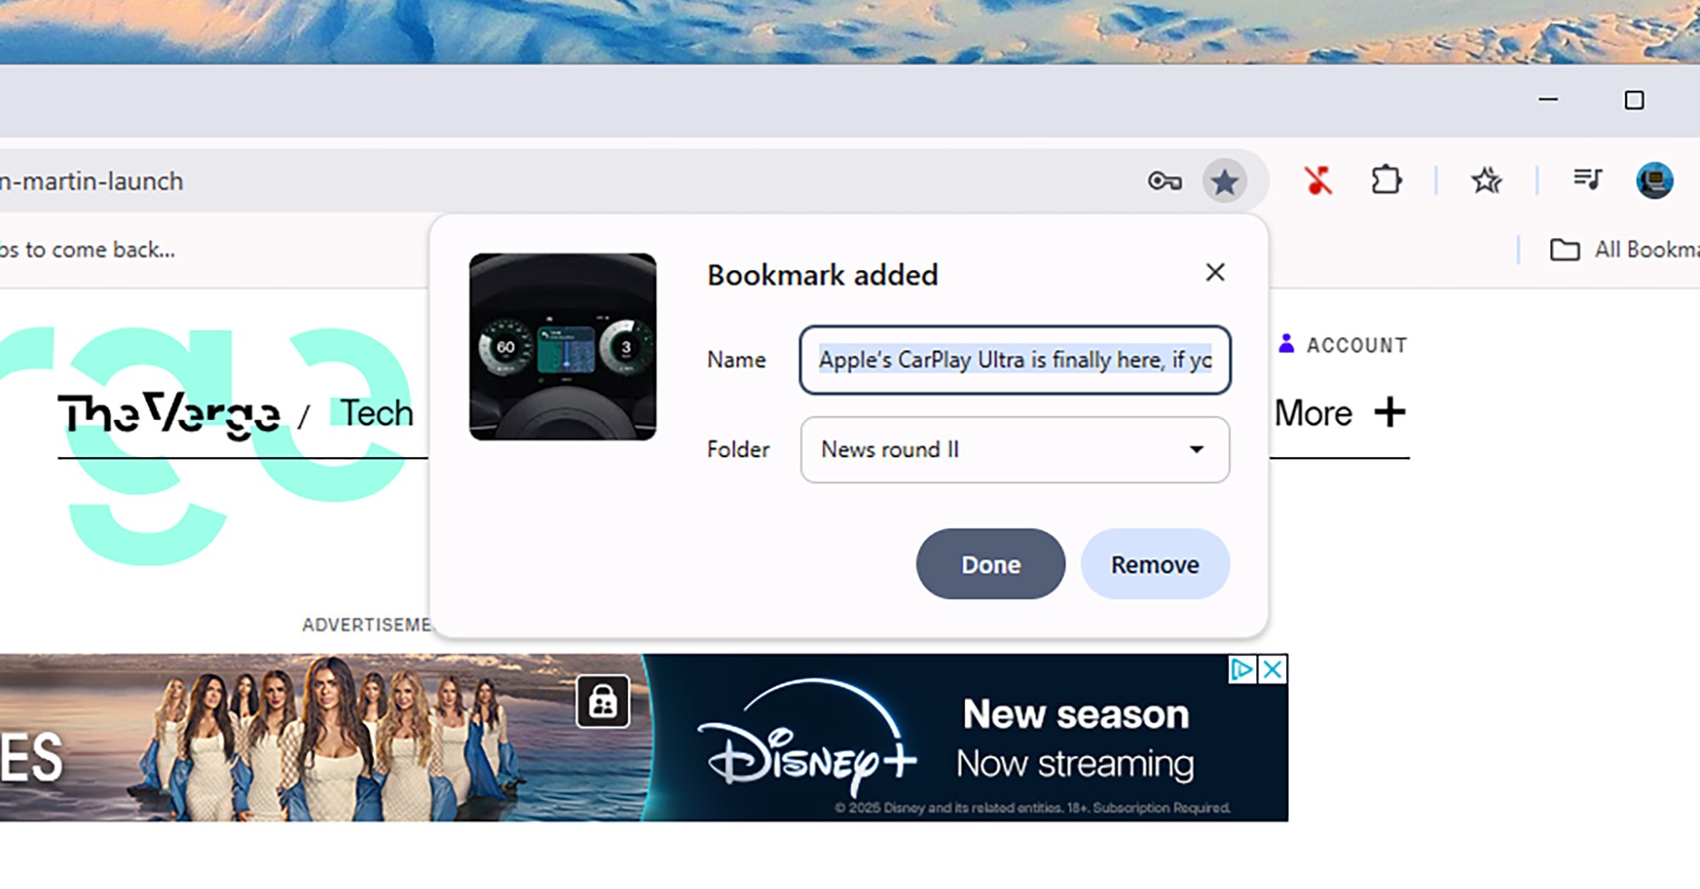The image size is (1700, 889).
Task: Click the car dashboard bookmark thumbnail
Action: click(563, 347)
